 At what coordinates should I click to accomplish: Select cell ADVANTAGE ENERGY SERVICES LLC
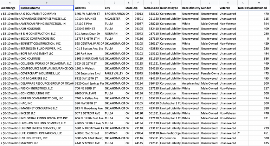click(x=47, y=19)
